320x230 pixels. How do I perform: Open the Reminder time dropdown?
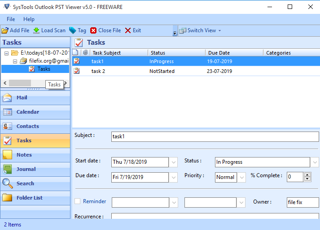(x=241, y=203)
